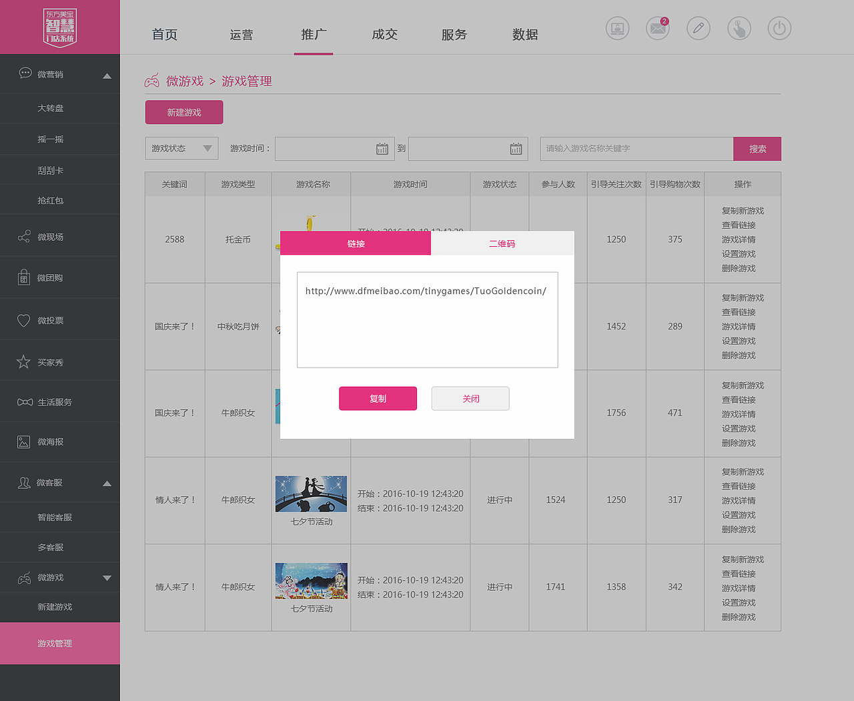The image size is (854, 701).
Task: Click the end time input field
Action: (468, 149)
